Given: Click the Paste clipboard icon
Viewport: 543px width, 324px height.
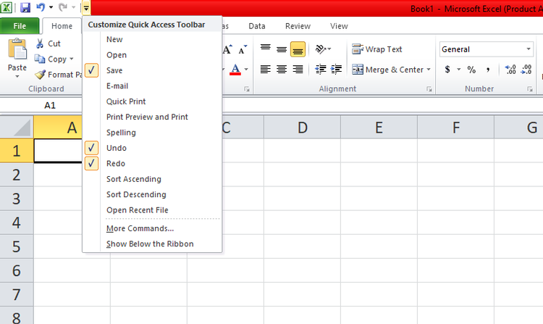Looking at the screenshot, I should (17, 49).
